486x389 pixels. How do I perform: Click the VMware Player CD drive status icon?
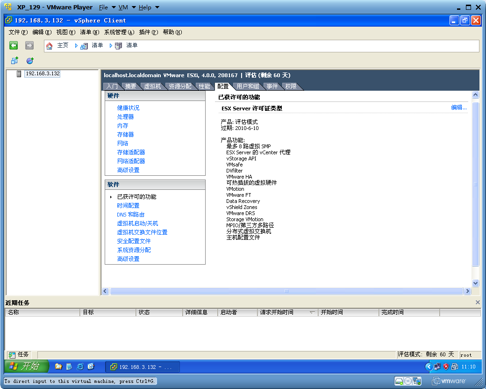click(408, 381)
